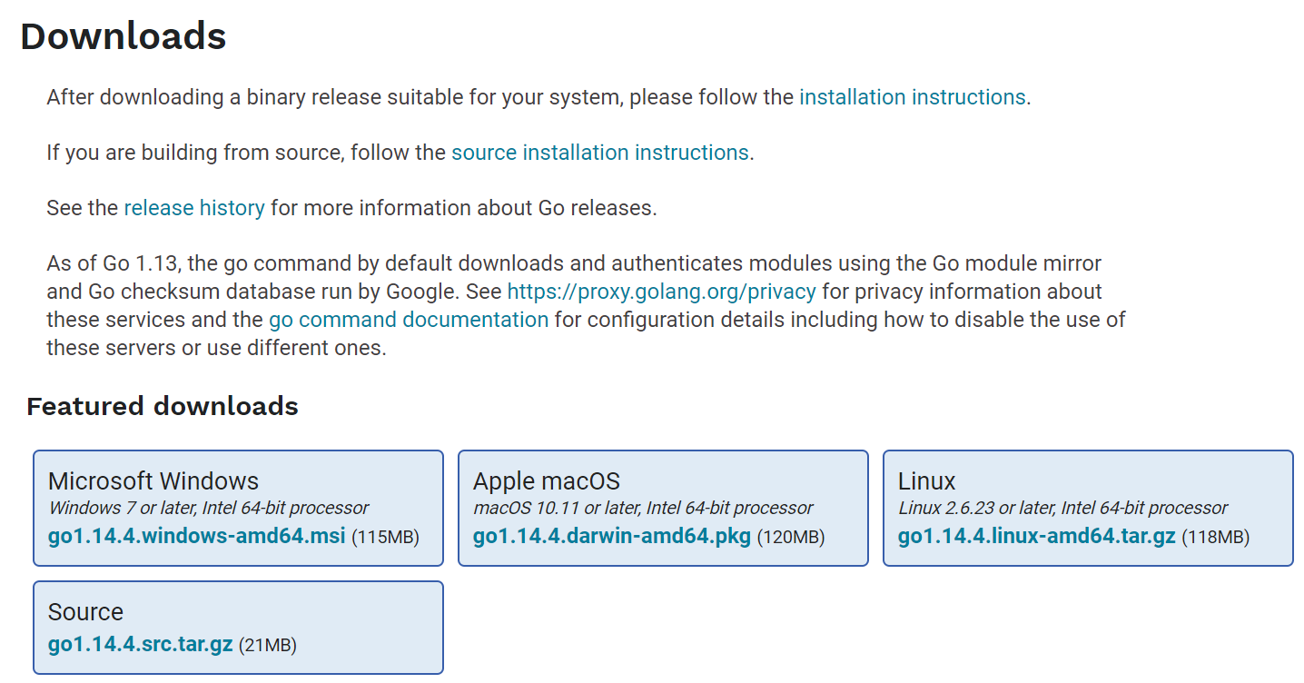The image size is (1304, 683).
Task: Open the go command documentation link
Action: pyautogui.click(x=409, y=320)
